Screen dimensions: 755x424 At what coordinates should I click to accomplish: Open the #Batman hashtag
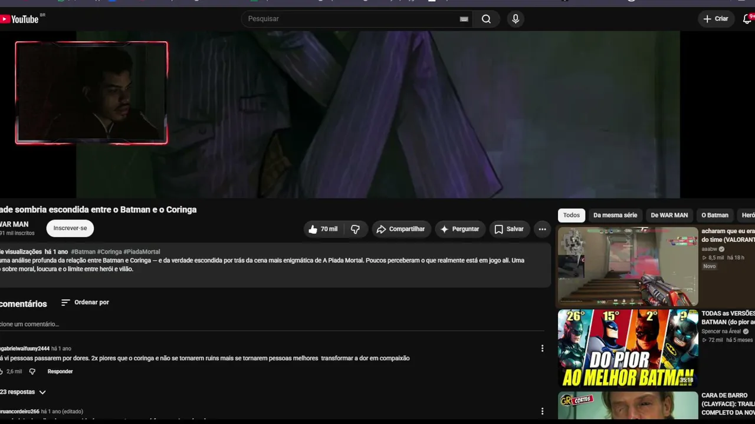(83, 252)
